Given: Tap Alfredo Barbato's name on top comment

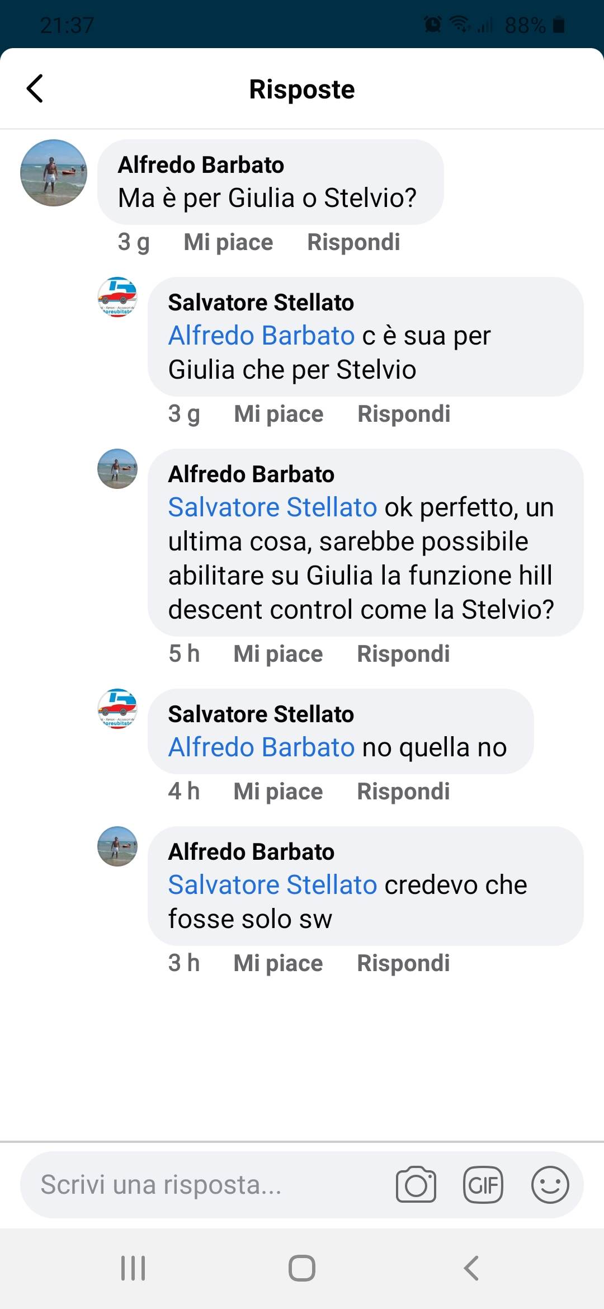Looking at the screenshot, I should [x=201, y=165].
